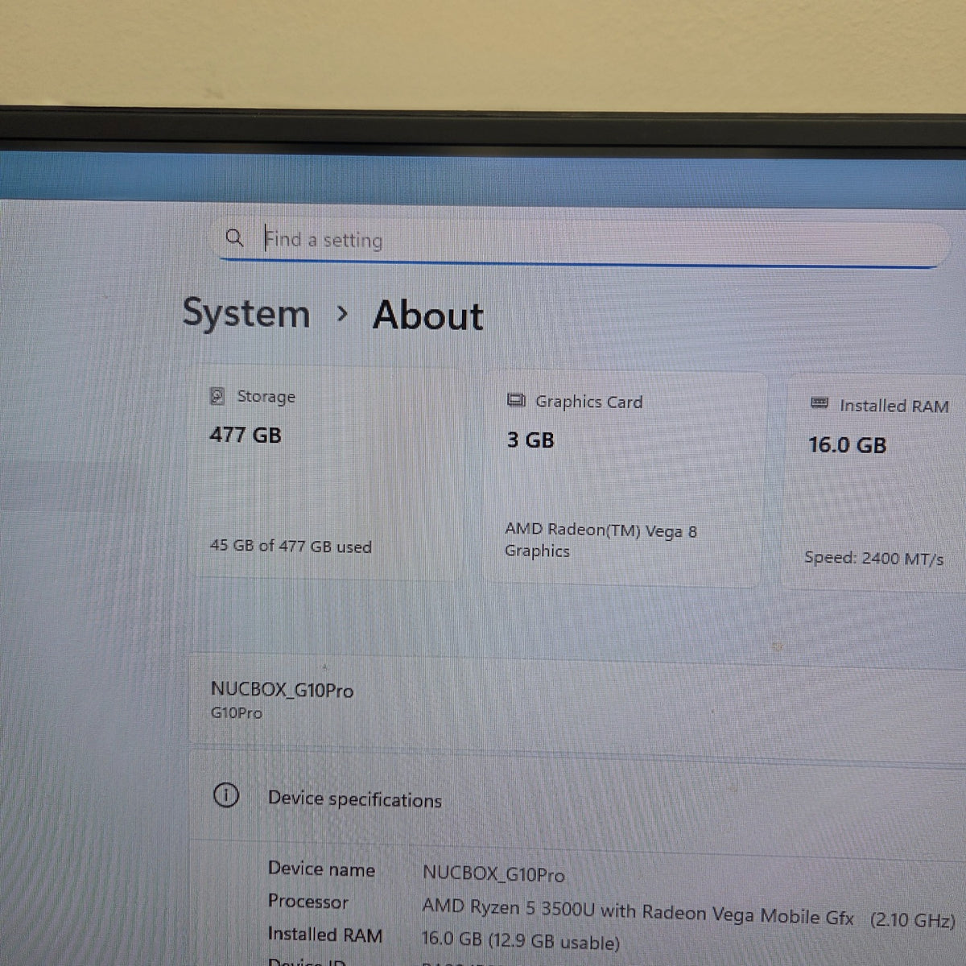Expand the Device specifications section
The height and width of the screenshot is (966, 966).
pos(578,799)
